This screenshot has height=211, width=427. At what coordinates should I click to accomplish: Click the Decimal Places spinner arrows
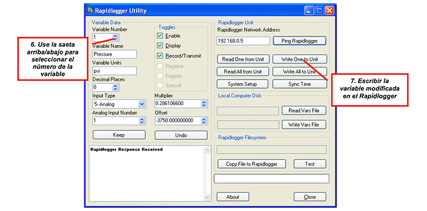click(x=116, y=87)
